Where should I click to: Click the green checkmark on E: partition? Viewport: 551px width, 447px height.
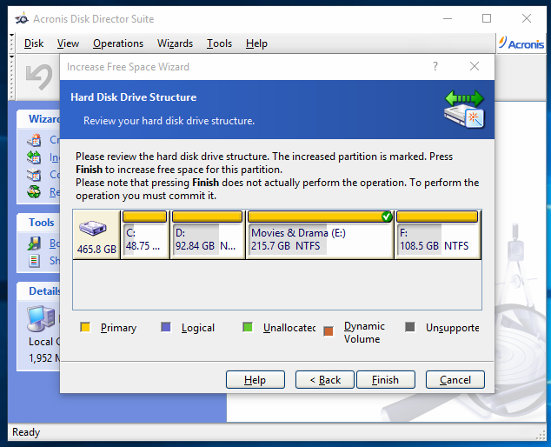(387, 217)
